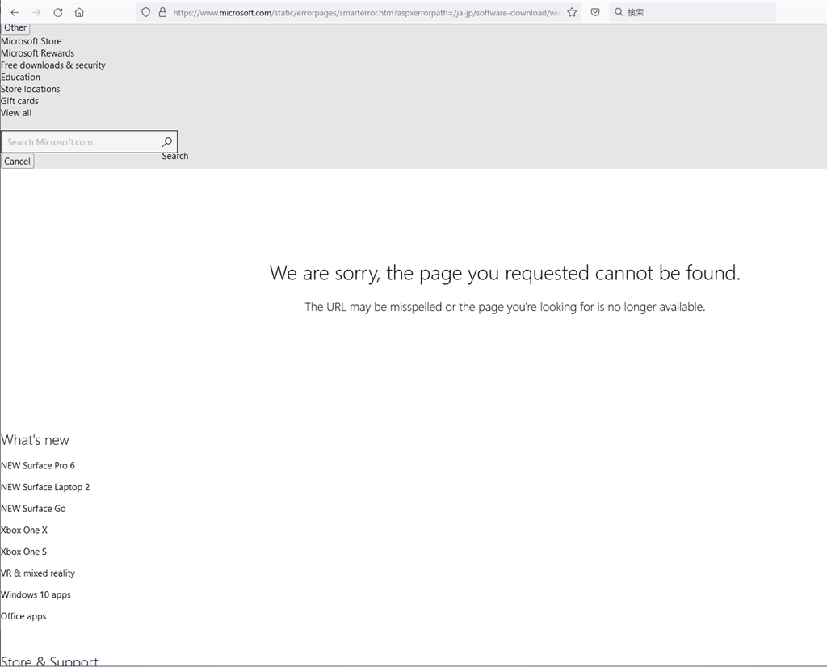Click the browser back arrow
Viewport: 827px width, 667px height.
[x=15, y=13]
